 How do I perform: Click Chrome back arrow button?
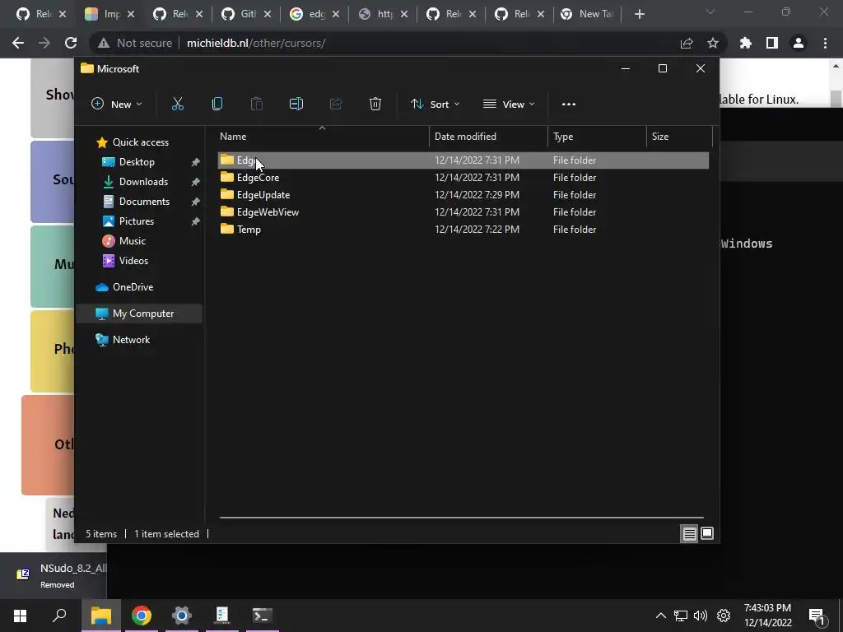(18, 43)
